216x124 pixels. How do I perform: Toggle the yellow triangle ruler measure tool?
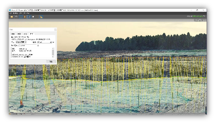pyautogui.click(x=41, y=17)
